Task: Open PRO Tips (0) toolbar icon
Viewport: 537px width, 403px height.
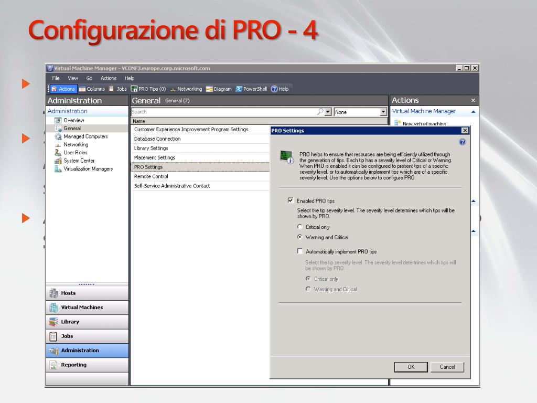Action: pyautogui.click(x=148, y=89)
